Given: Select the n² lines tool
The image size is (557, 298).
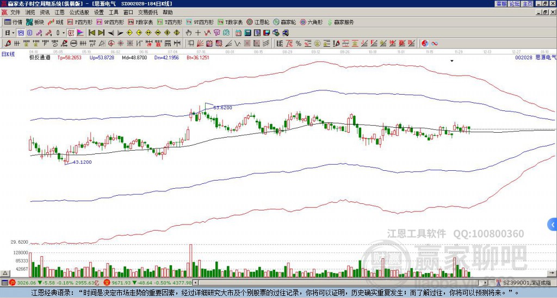Looking at the screenshot, I should [92, 44].
